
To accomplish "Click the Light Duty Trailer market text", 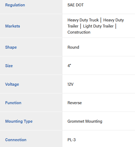I will (x=98, y=26).
